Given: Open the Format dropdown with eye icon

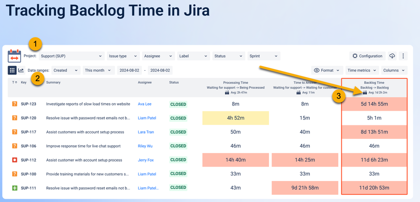Looking at the screenshot, I should (x=327, y=70).
